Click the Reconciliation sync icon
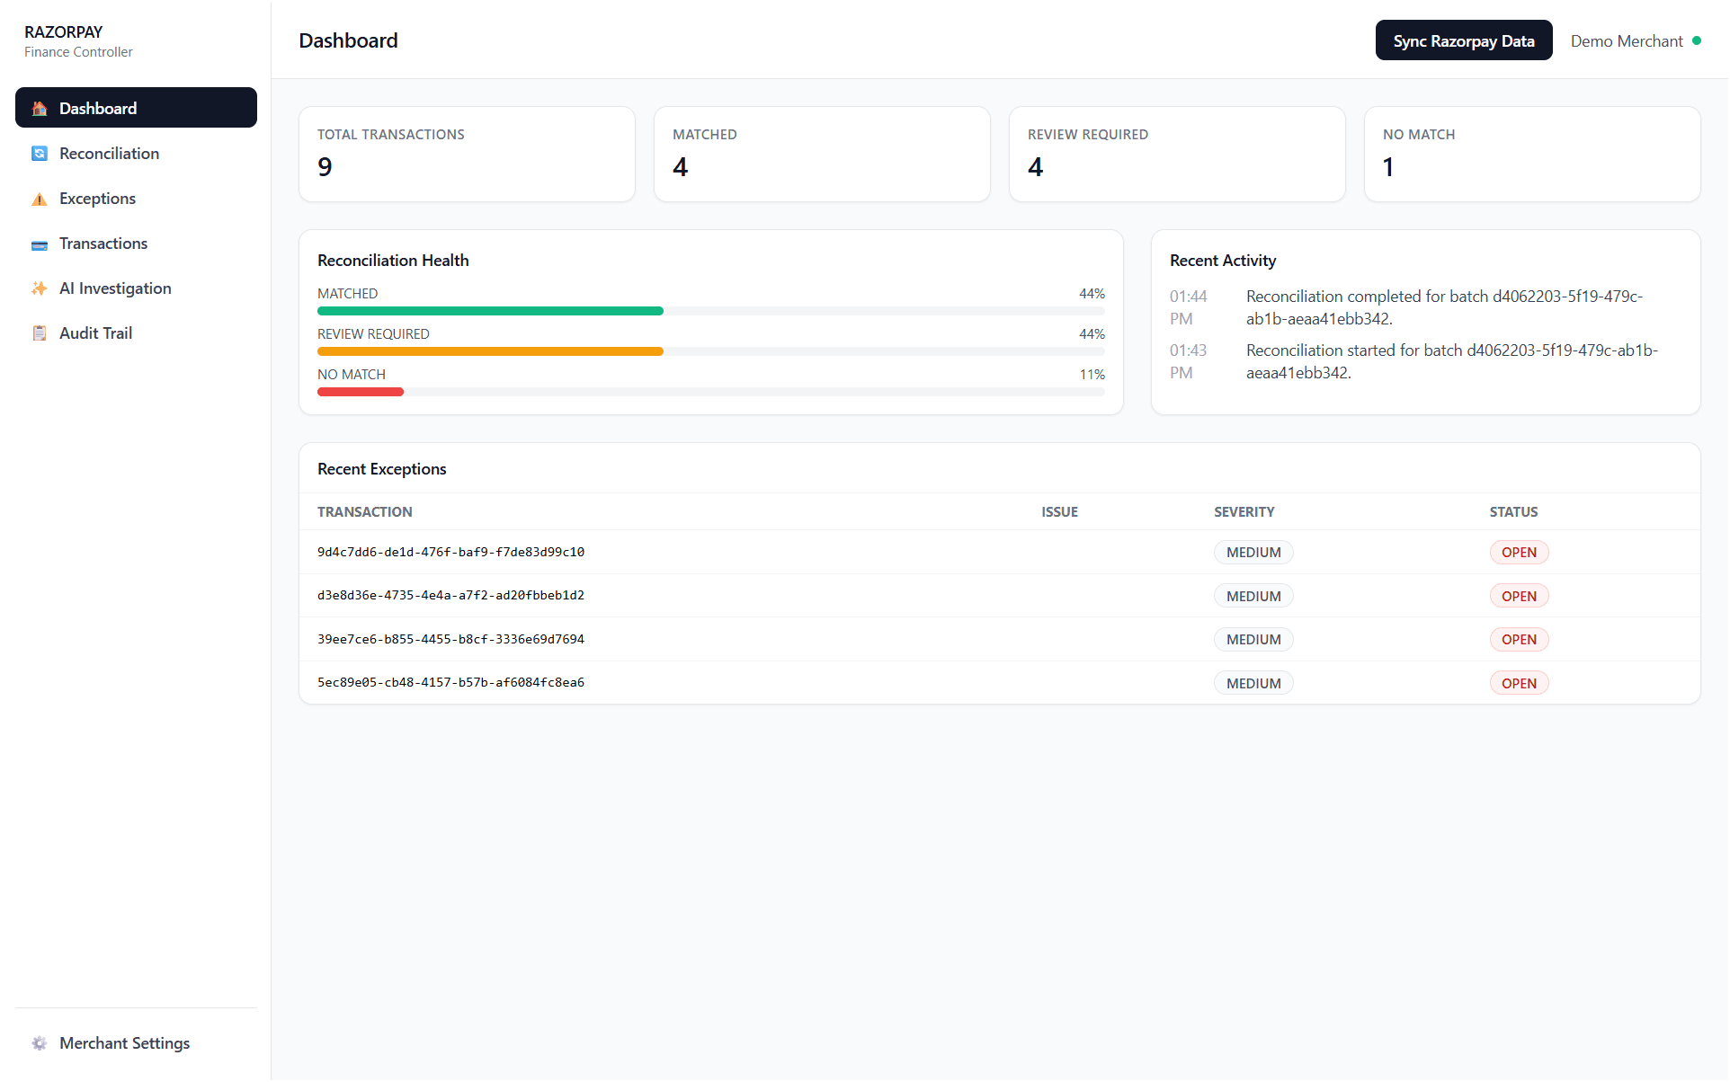Image resolution: width=1730 pixels, height=1082 pixels. coord(40,154)
